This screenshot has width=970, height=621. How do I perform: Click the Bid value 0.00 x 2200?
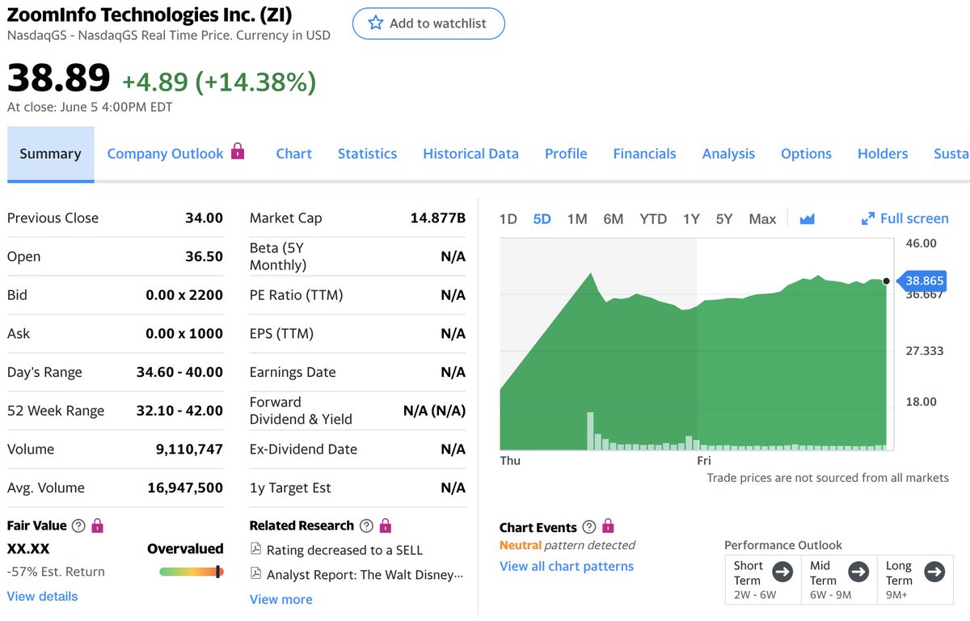pyautogui.click(x=184, y=295)
